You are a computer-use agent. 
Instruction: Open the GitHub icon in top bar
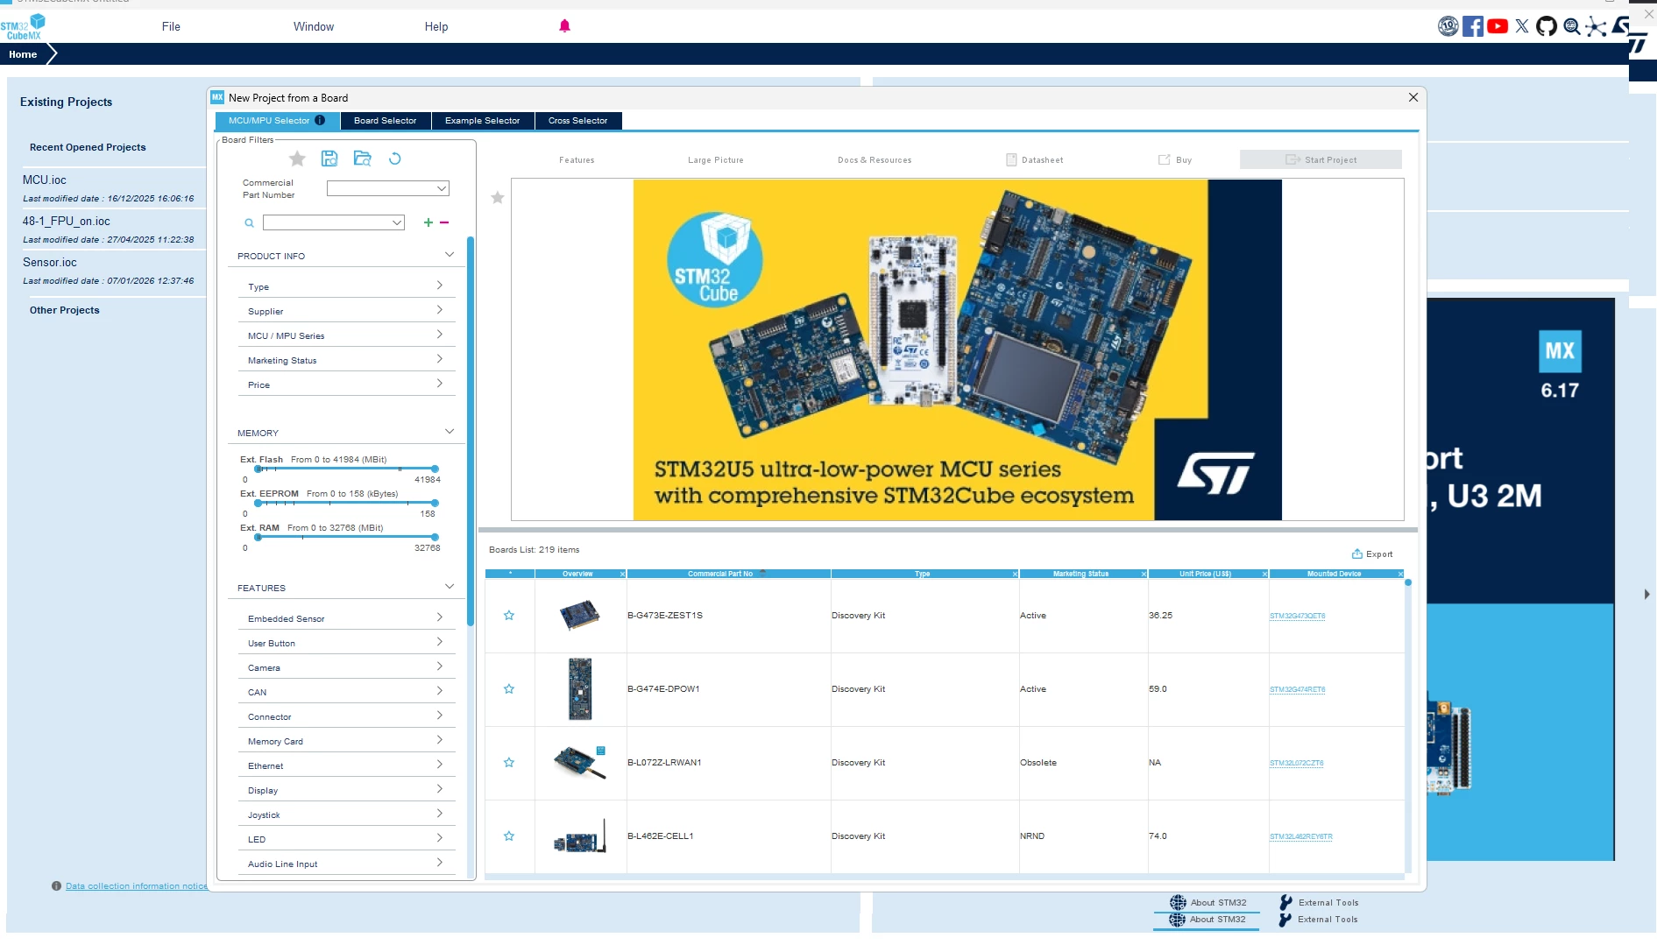pyautogui.click(x=1547, y=26)
